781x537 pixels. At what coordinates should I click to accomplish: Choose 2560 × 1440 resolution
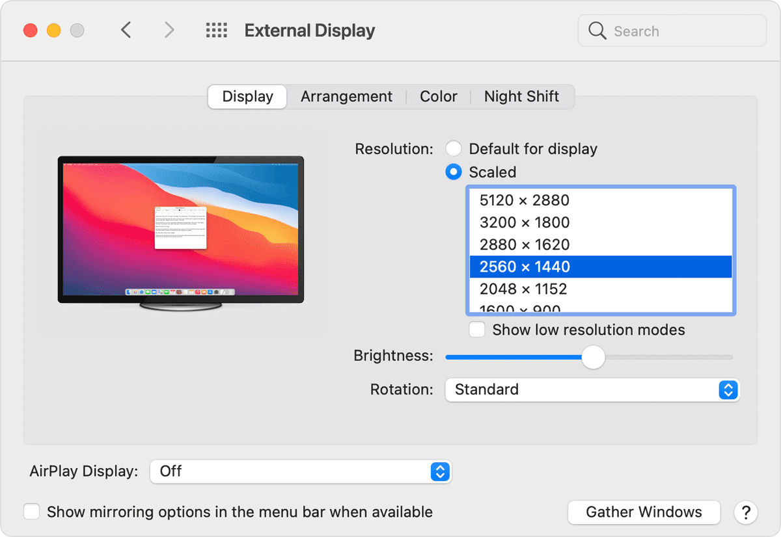pyautogui.click(x=601, y=267)
